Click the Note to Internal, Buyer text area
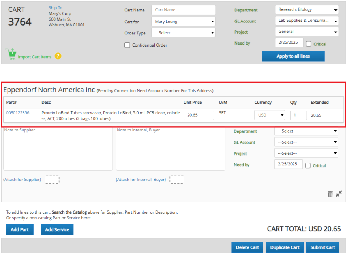This screenshot has height=253, width=347. coord(171,148)
